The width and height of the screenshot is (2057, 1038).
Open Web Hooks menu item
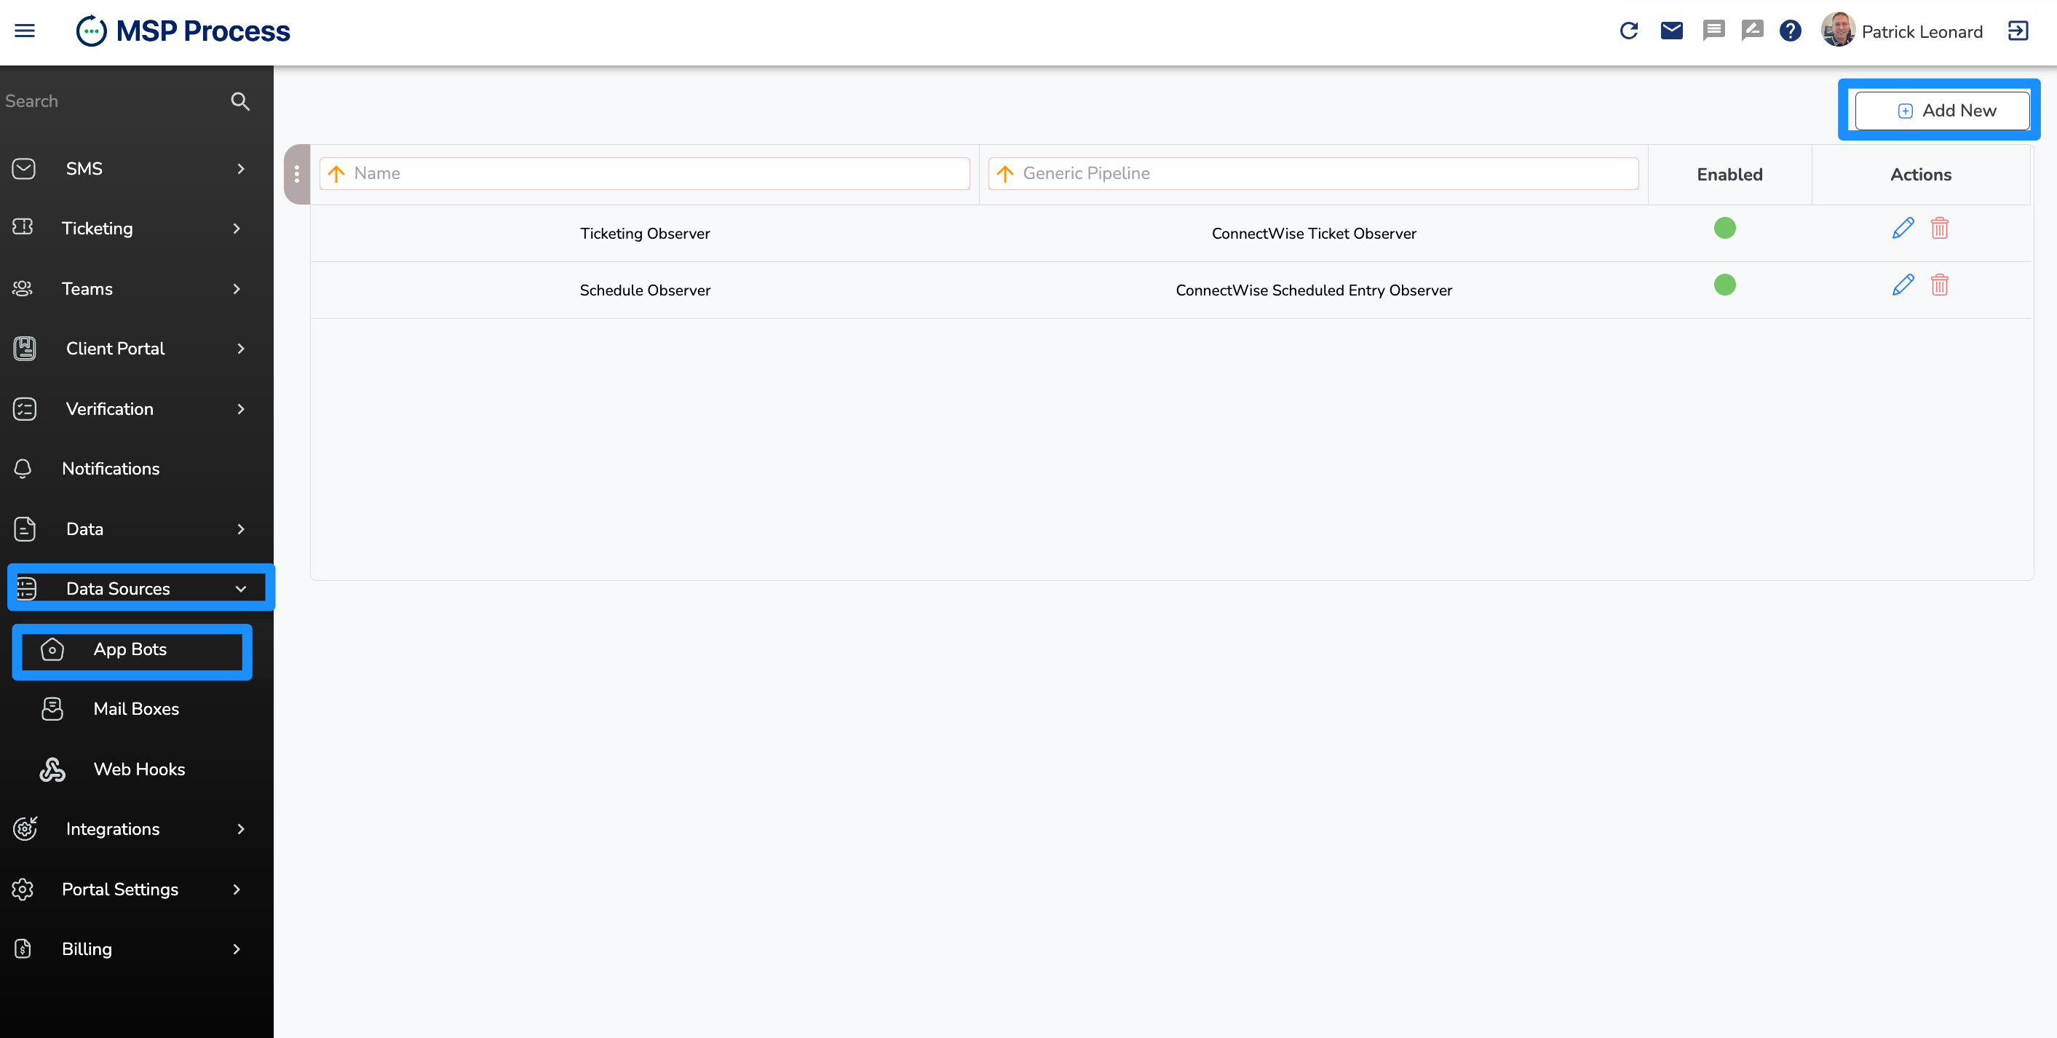(139, 769)
